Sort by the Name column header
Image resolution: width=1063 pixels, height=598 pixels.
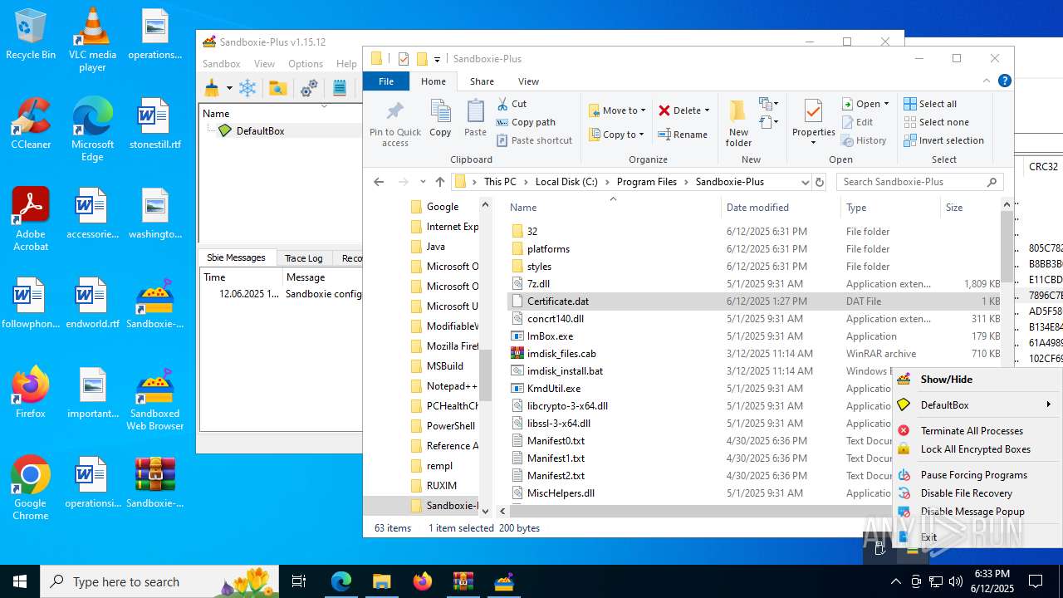[x=523, y=208]
